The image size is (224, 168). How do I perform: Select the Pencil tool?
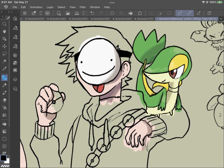pos(4,85)
